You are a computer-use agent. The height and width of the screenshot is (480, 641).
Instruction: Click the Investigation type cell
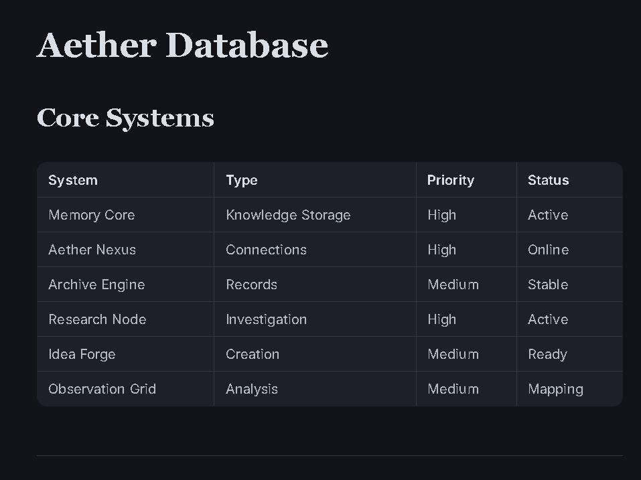(x=315, y=319)
